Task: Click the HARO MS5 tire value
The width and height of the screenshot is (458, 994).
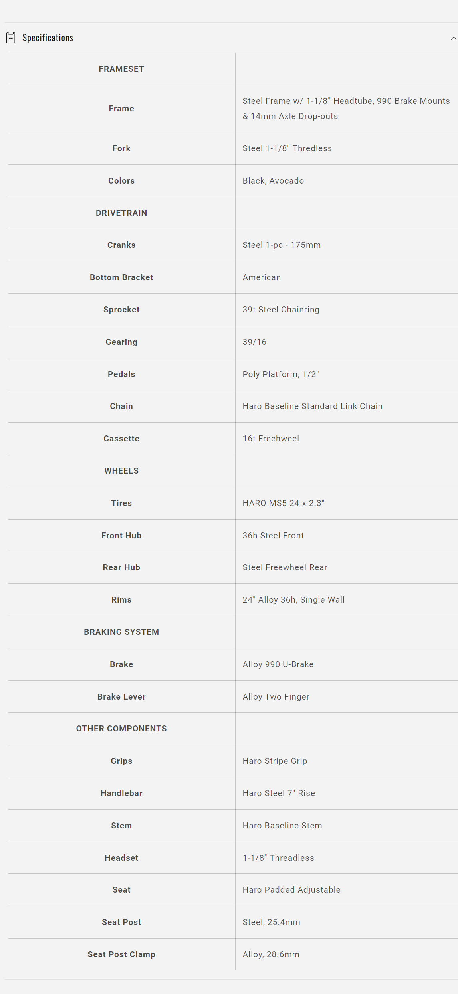Action: [283, 503]
